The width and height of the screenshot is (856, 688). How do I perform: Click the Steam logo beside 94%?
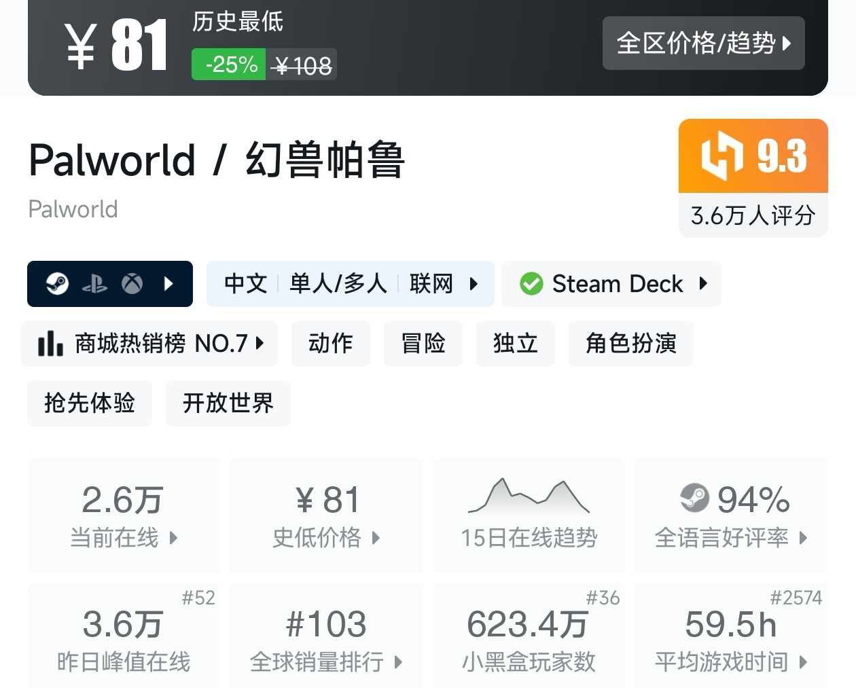coord(694,498)
